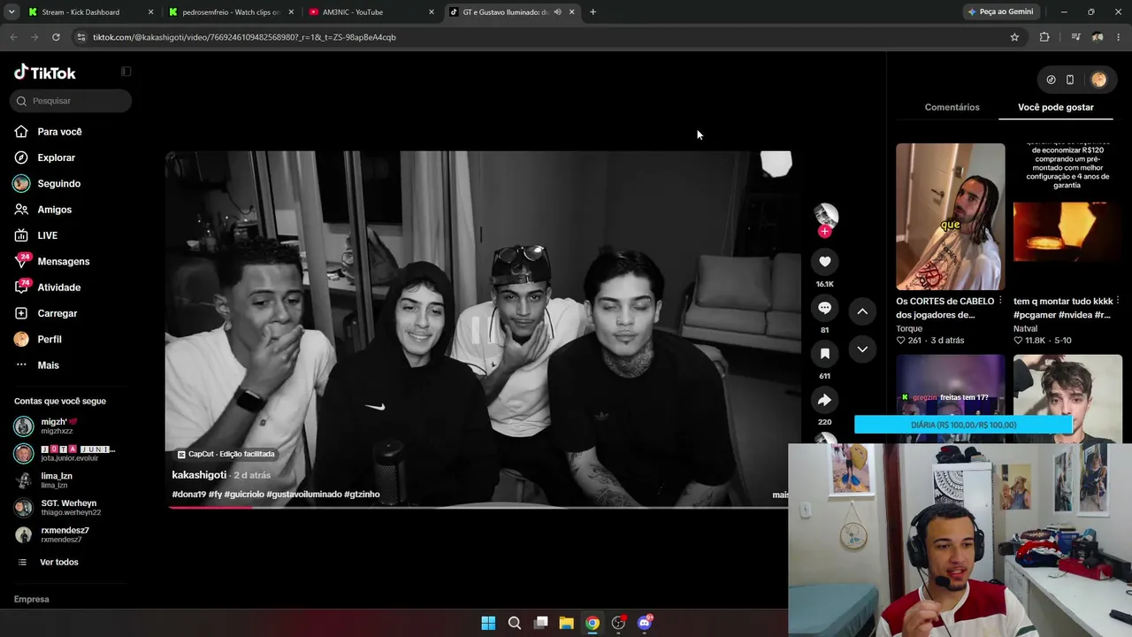This screenshot has width=1132, height=637.
Task: Go to the previous video arrow
Action: coord(862,311)
